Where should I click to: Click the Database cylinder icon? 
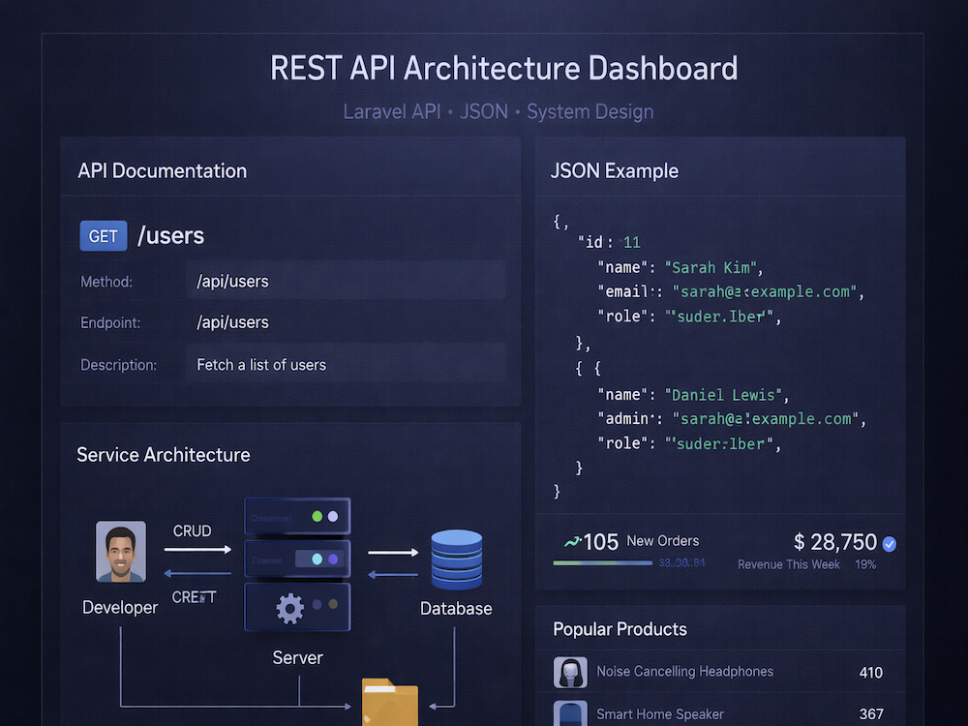[457, 560]
